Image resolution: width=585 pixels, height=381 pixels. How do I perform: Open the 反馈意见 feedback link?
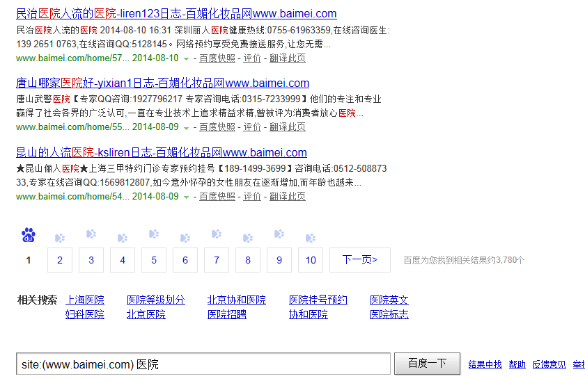point(549,364)
